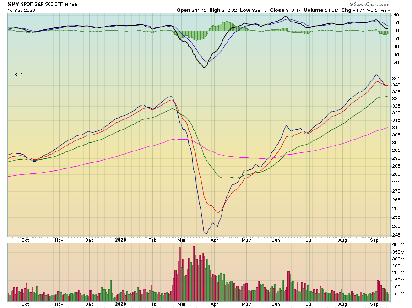The image size is (412, 308).
Task: Click Dec on the price chart's date axis
Action: (x=89, y=240)
